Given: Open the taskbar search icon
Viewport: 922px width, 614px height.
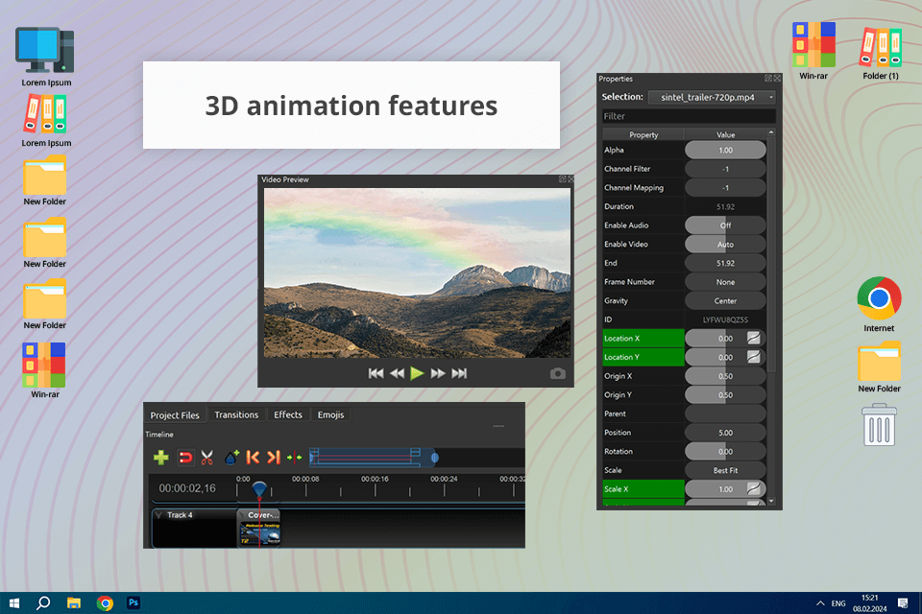Looking at the screenshot, I should coord(43,602).
